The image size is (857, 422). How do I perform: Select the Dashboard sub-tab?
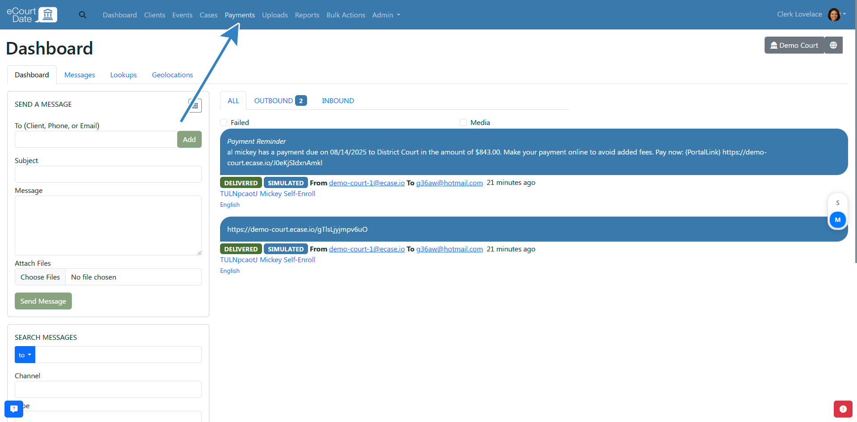[x=32, y=75]
